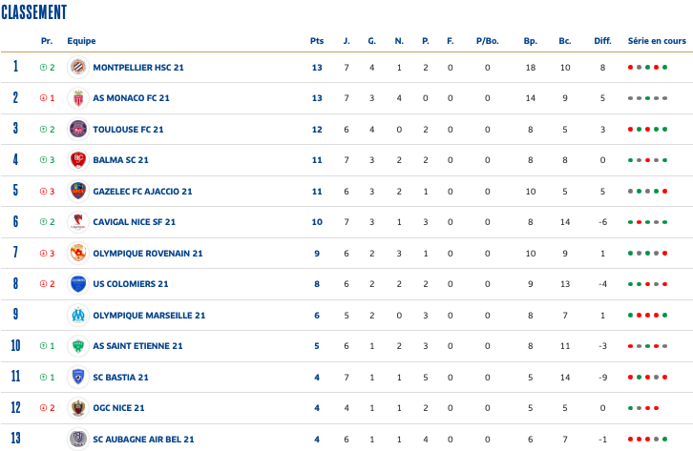Click the Equipe column header

point(81,41)
